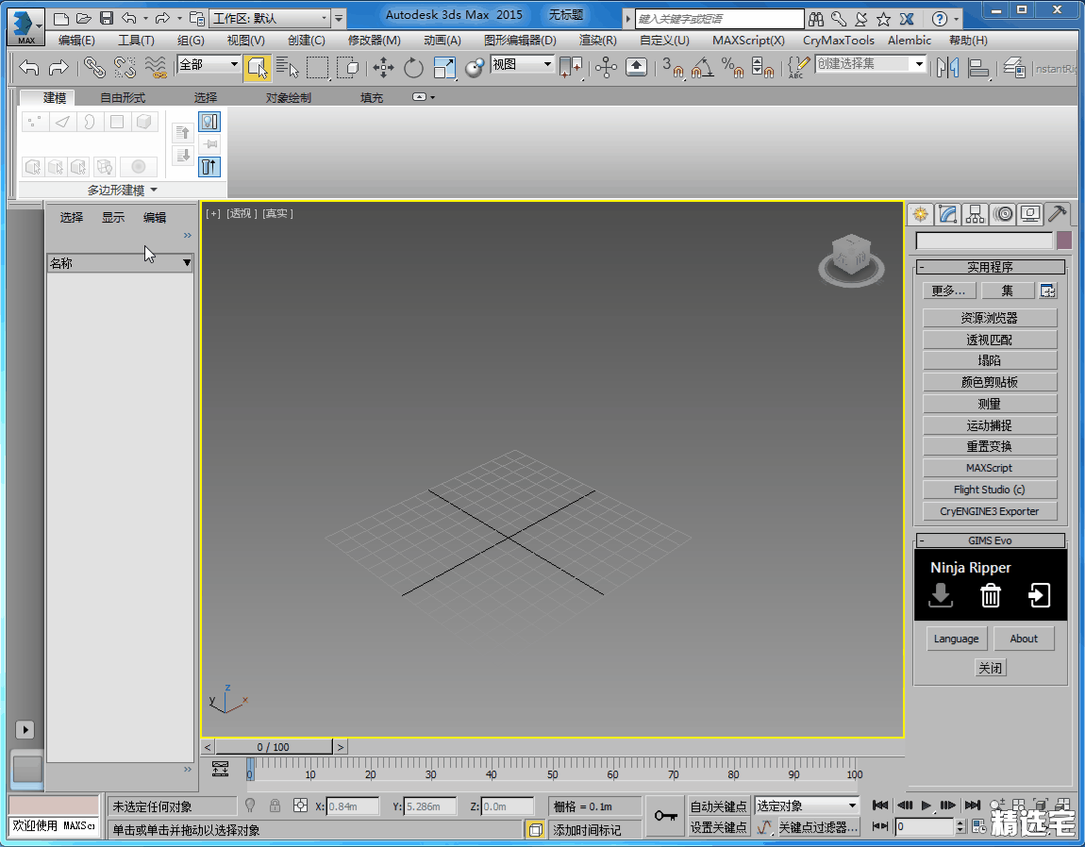This screenshot has height=847, width=1085.
Task: Select the Rotate transform tool
Action: pos(413,67)
